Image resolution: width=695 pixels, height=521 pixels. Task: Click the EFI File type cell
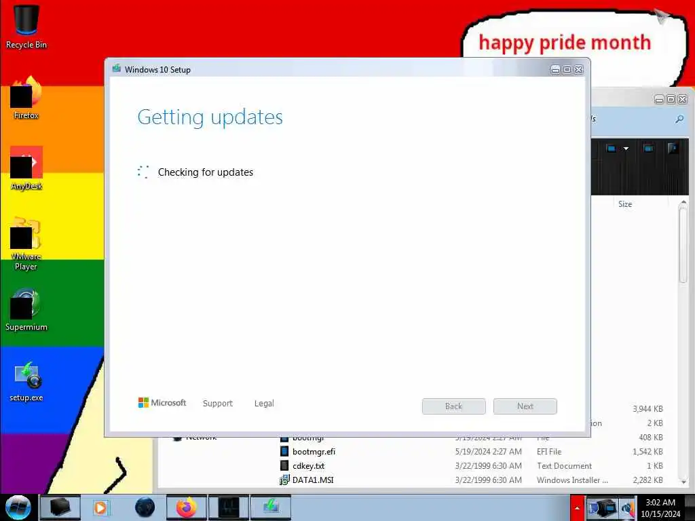pyautogui.click(x=549, y=451)
